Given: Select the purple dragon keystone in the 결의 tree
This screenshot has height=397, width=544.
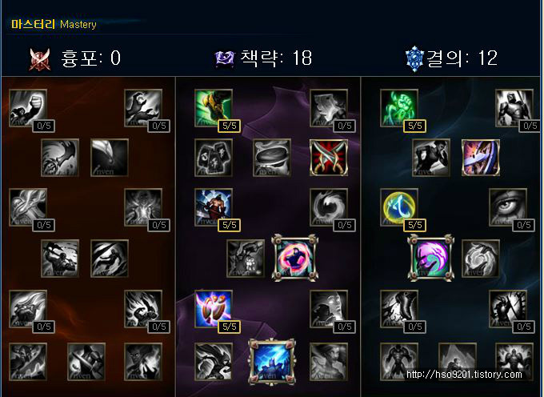Looking at the screenshot, I should tap(430, 258).
